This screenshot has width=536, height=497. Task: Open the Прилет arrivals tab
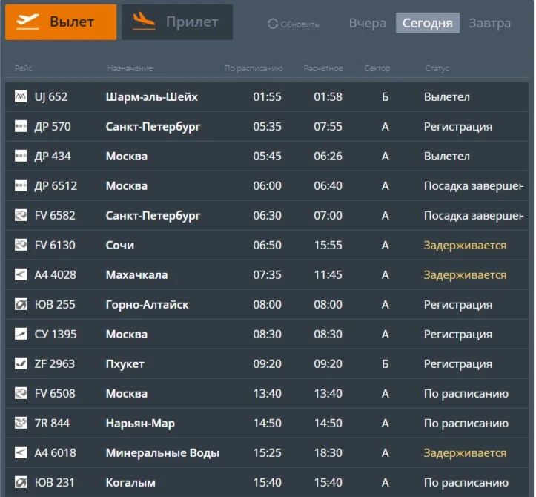pyautogui.click(x=177, y=22)
